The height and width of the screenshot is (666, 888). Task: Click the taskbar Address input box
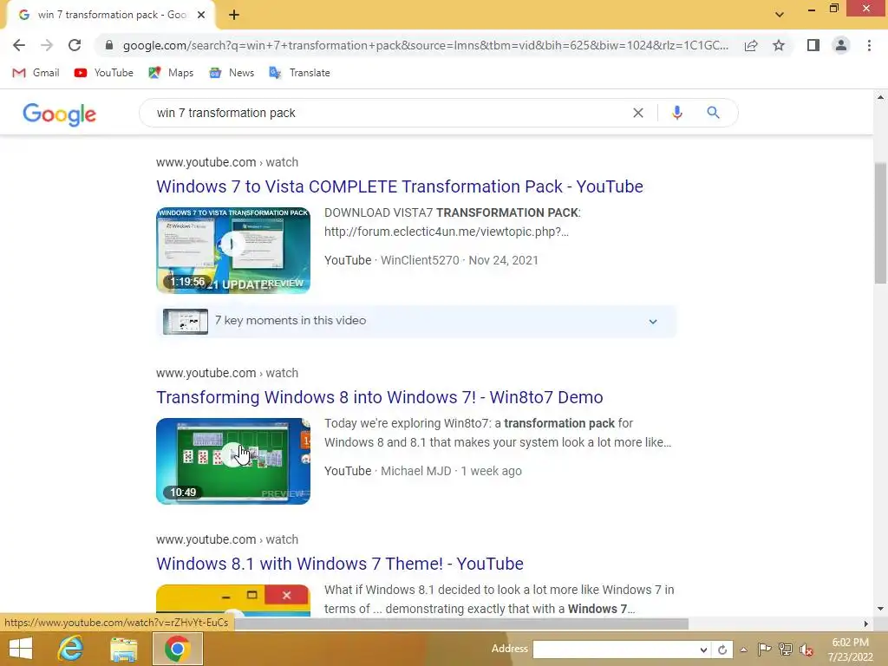[615, 650]
